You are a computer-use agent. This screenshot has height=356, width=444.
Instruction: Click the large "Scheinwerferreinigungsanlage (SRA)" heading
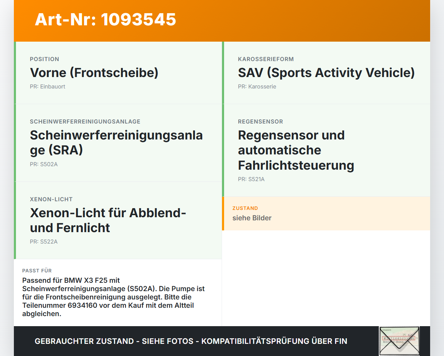(x=116, y=142)
